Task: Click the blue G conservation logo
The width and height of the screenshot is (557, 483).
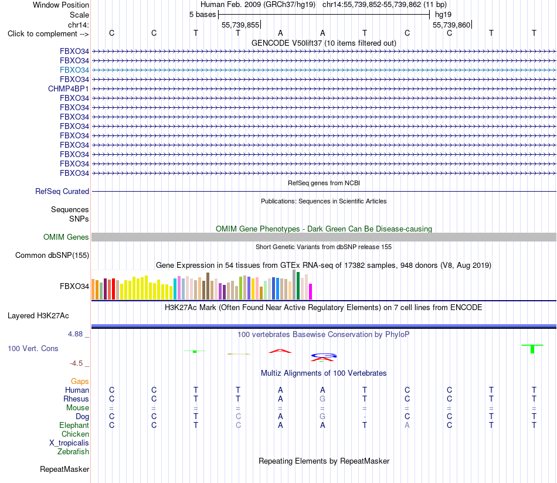Action: click(x=323, y=355)
